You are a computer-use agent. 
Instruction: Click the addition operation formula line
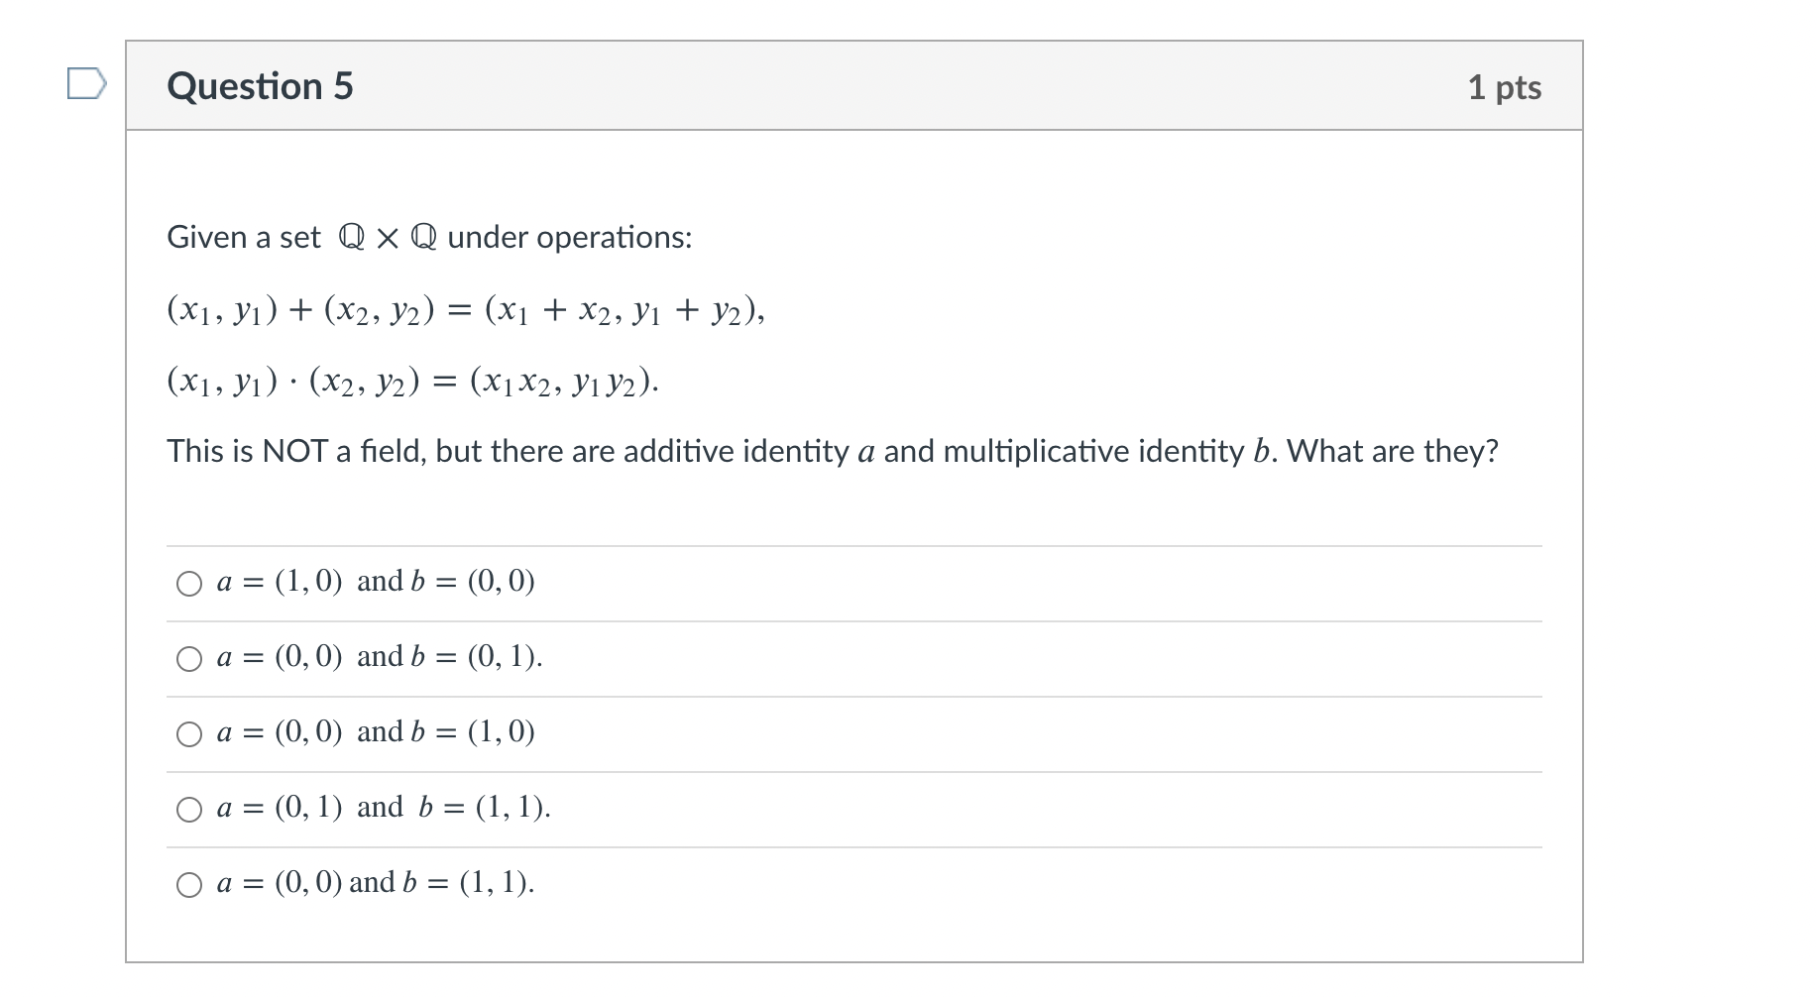pyautogui.click(x=464, y=310)
